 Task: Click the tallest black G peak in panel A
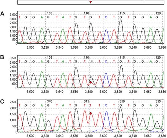click(121, 31)
